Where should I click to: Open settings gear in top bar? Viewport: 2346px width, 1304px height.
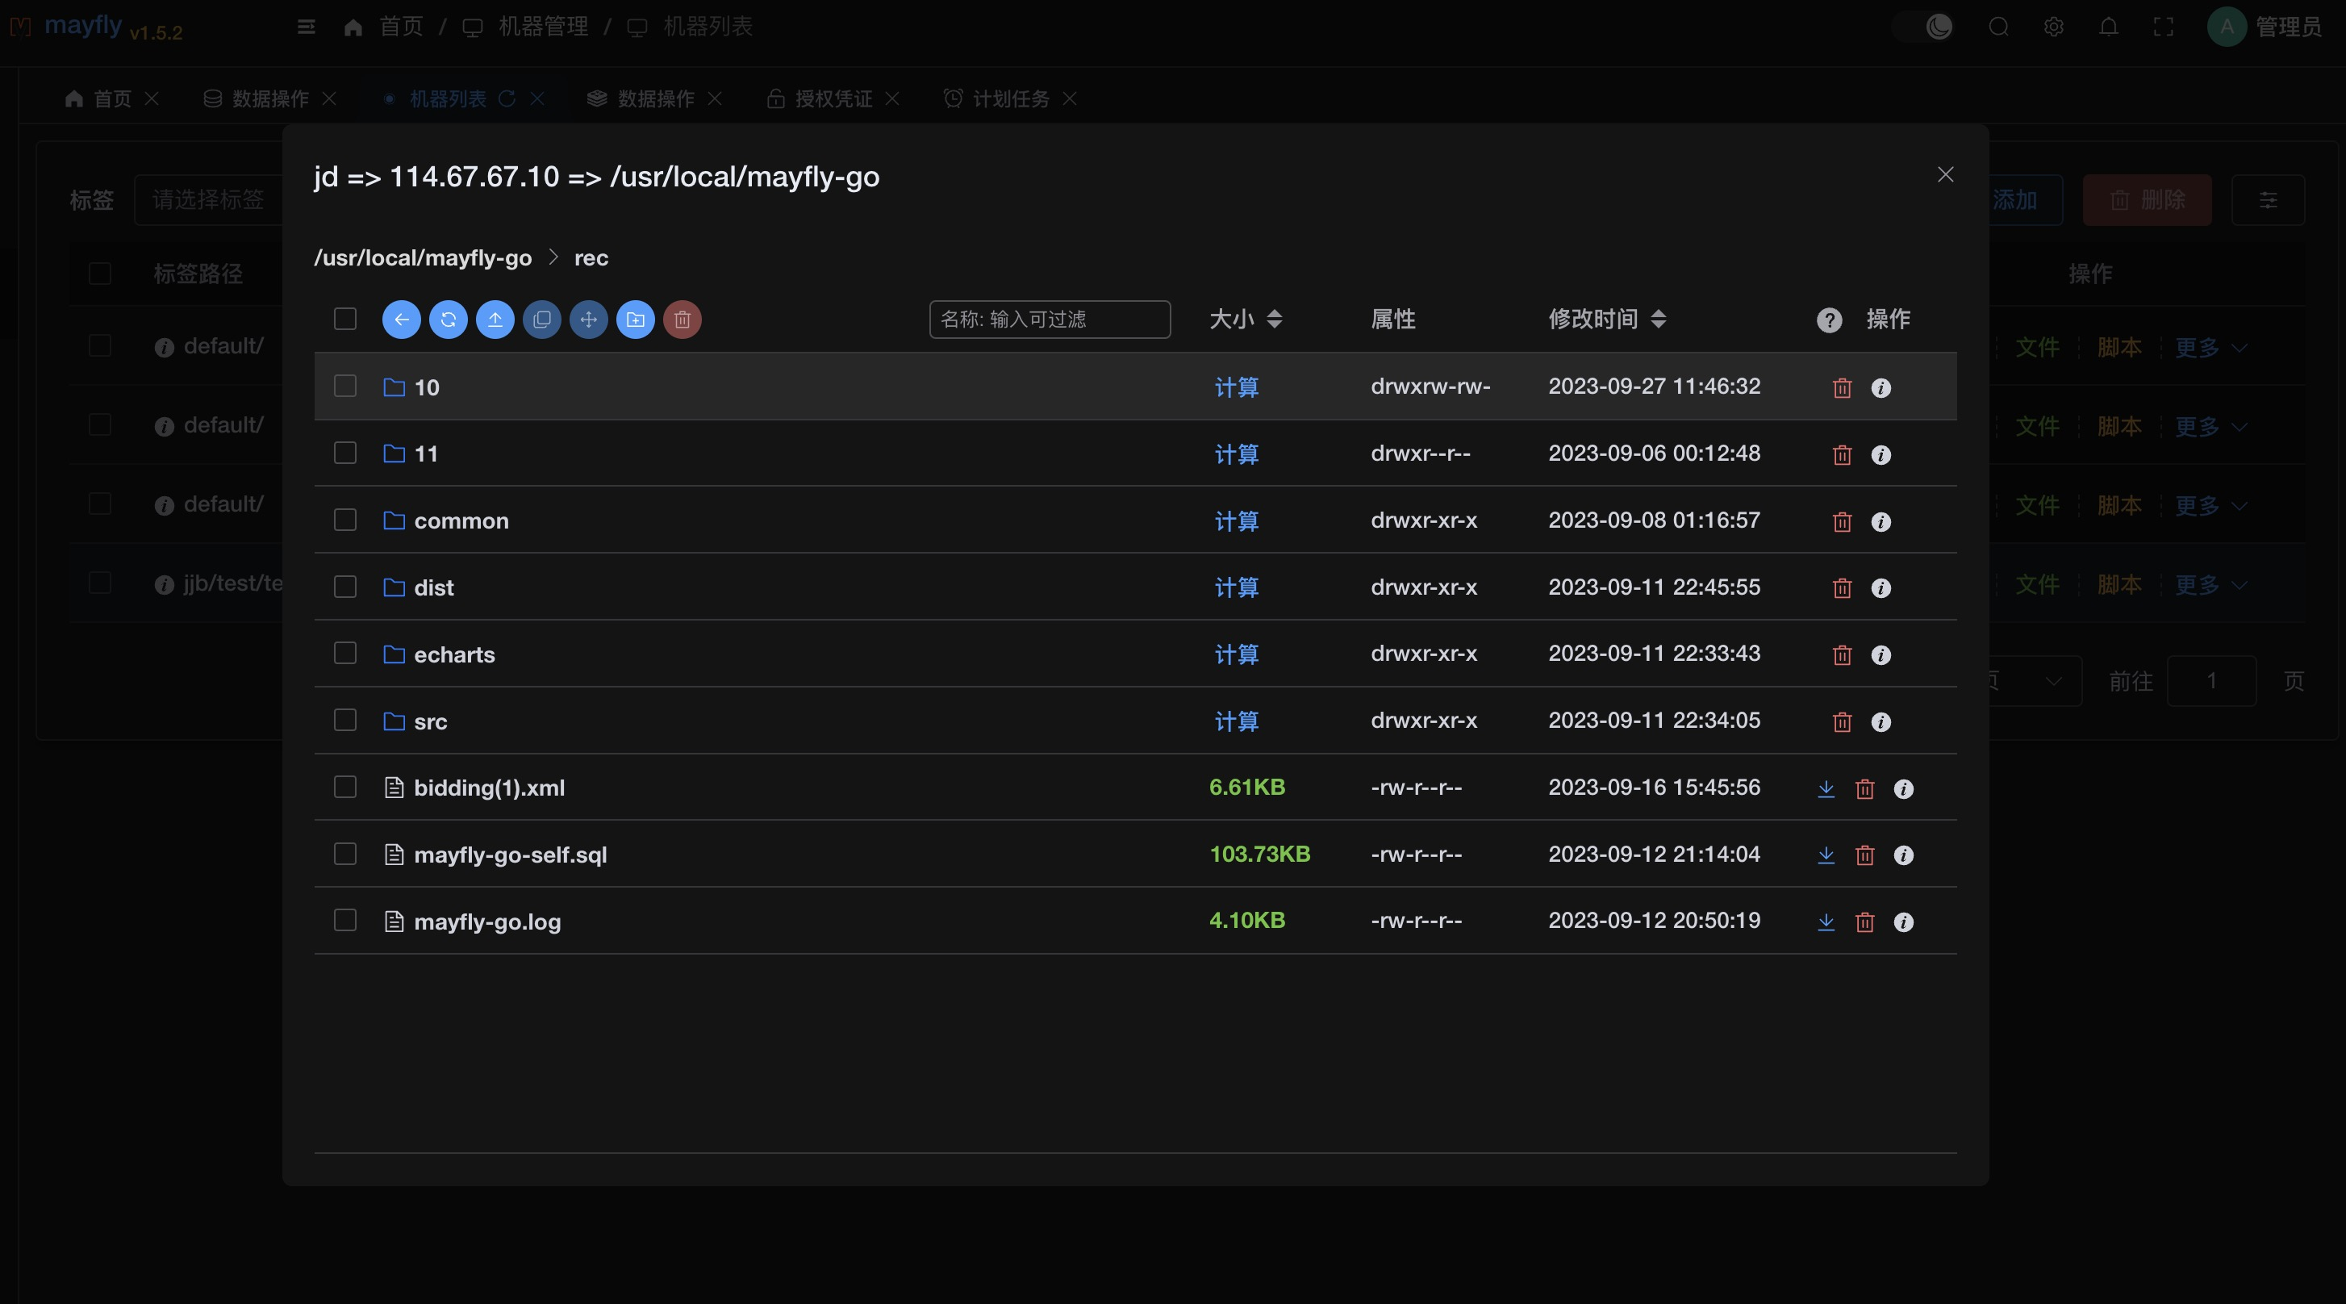tap(2052, 27)
